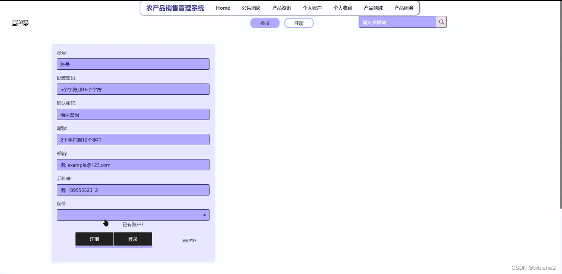Open the 产品团购 menu item
This screenshot has width=562, height=274.
coord(404,8)
